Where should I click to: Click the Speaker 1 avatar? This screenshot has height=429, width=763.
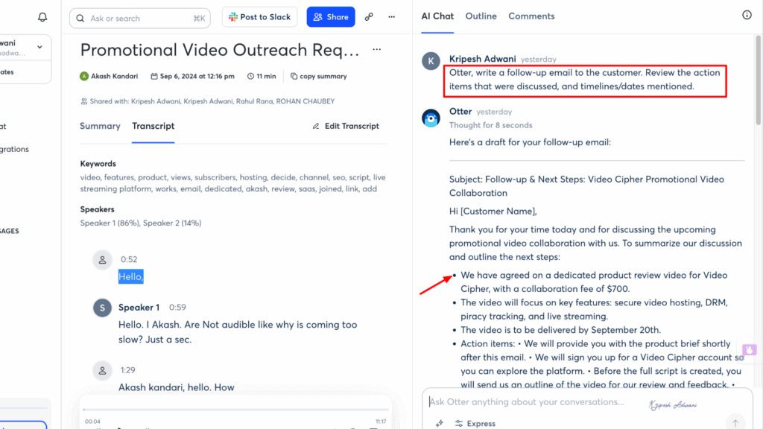(x=102, y=308)
